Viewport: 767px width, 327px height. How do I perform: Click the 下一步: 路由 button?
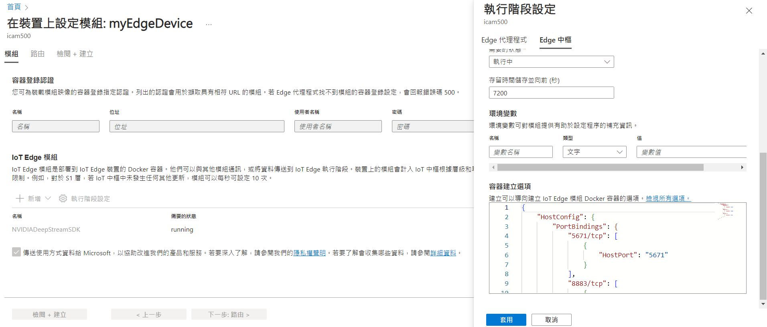229,315
